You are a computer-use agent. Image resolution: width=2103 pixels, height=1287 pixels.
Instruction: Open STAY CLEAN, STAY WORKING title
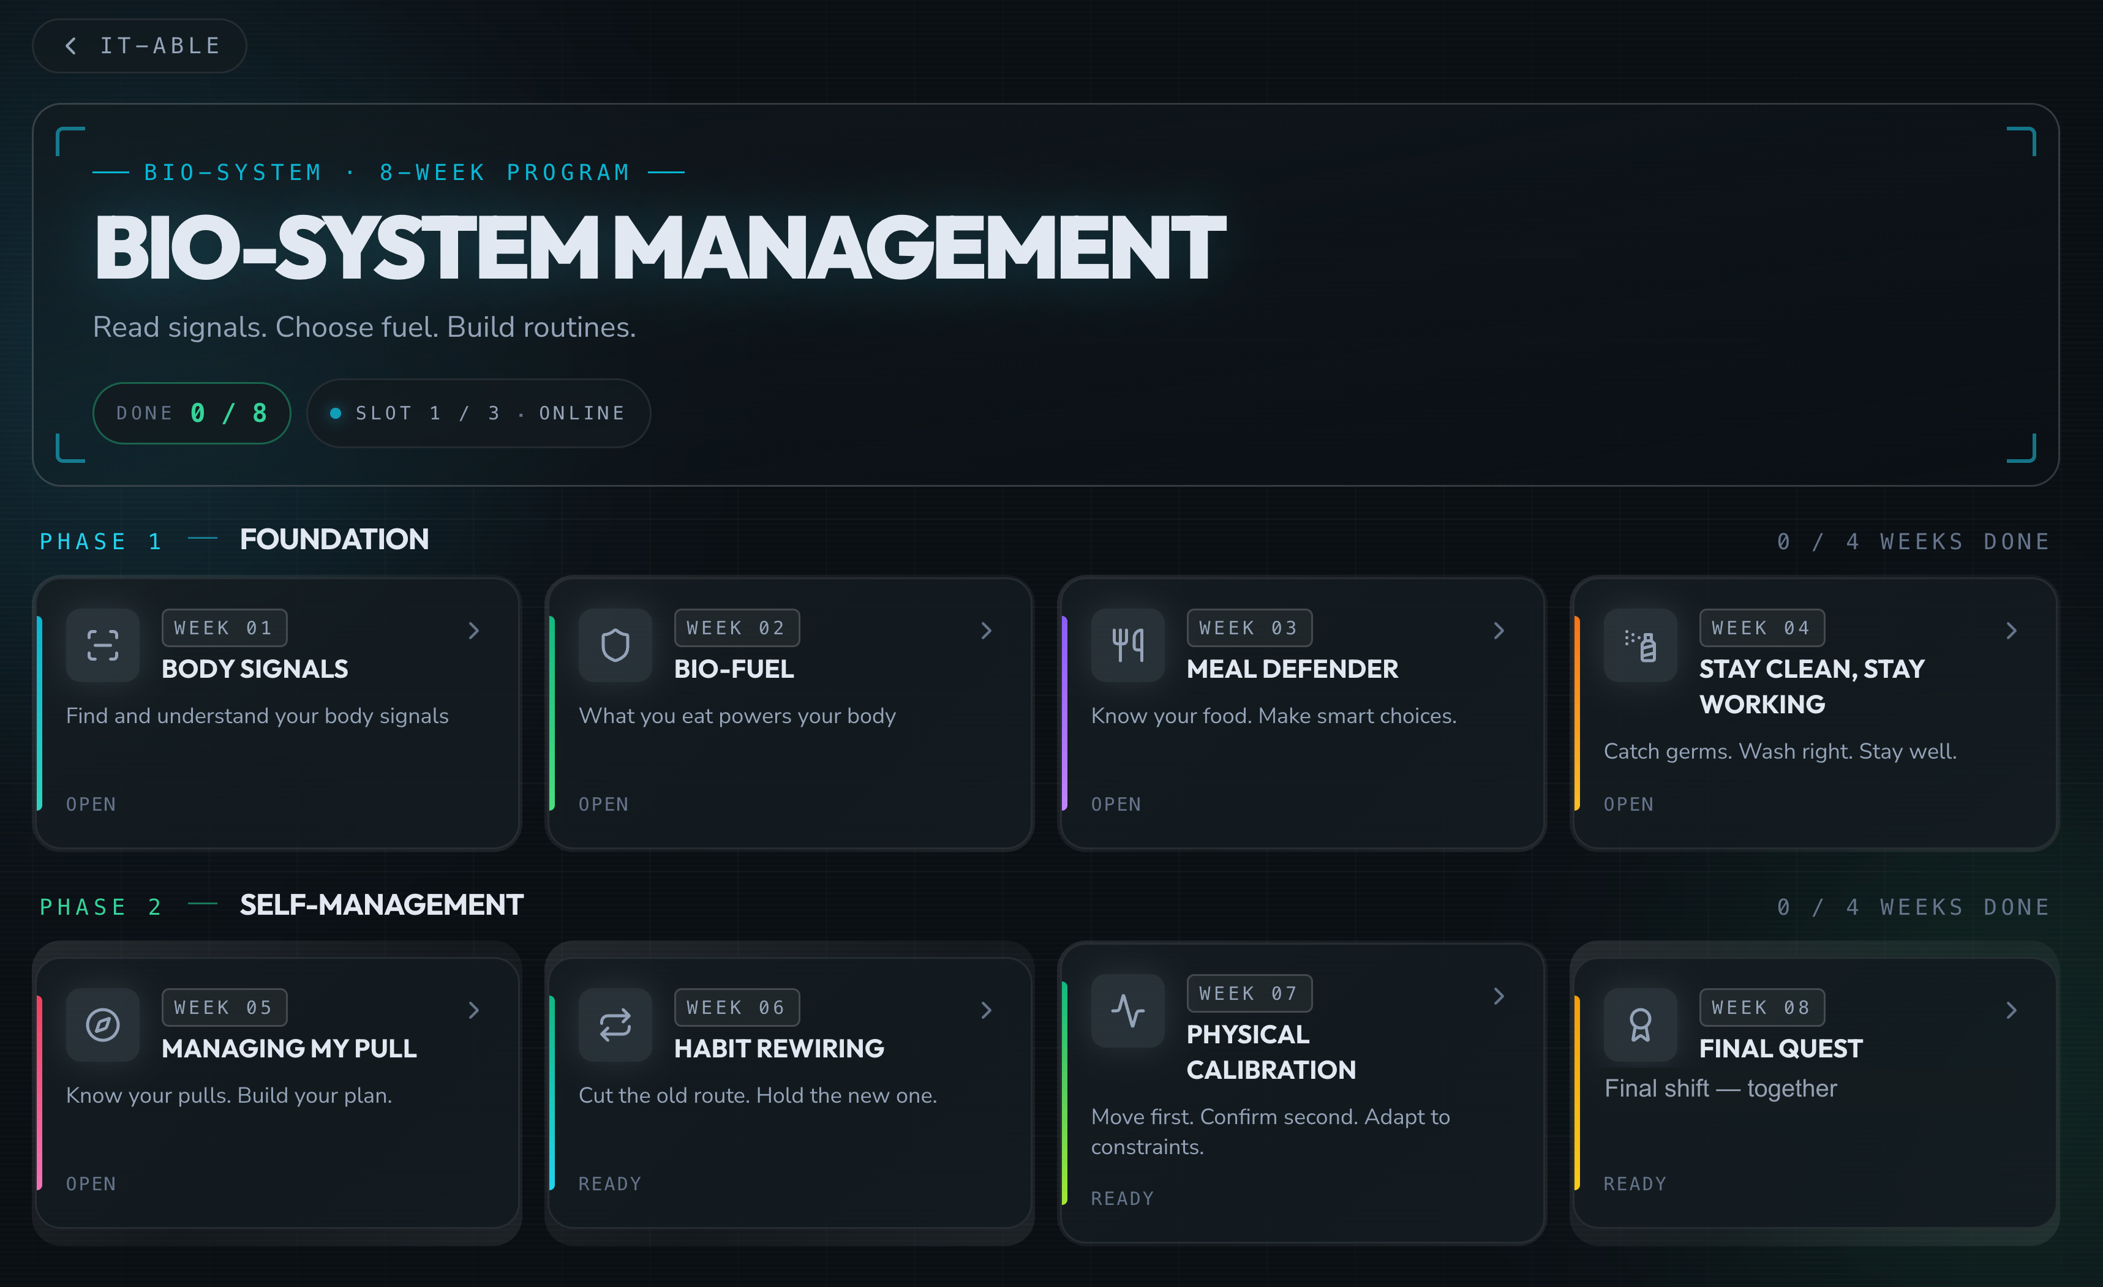click(x=1811, y=686)
